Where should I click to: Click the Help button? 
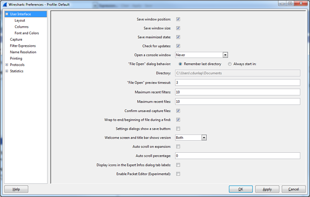point(16,189)
